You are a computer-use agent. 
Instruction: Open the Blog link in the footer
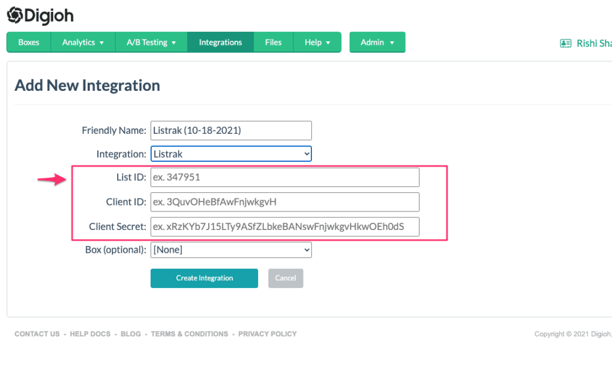130,334
